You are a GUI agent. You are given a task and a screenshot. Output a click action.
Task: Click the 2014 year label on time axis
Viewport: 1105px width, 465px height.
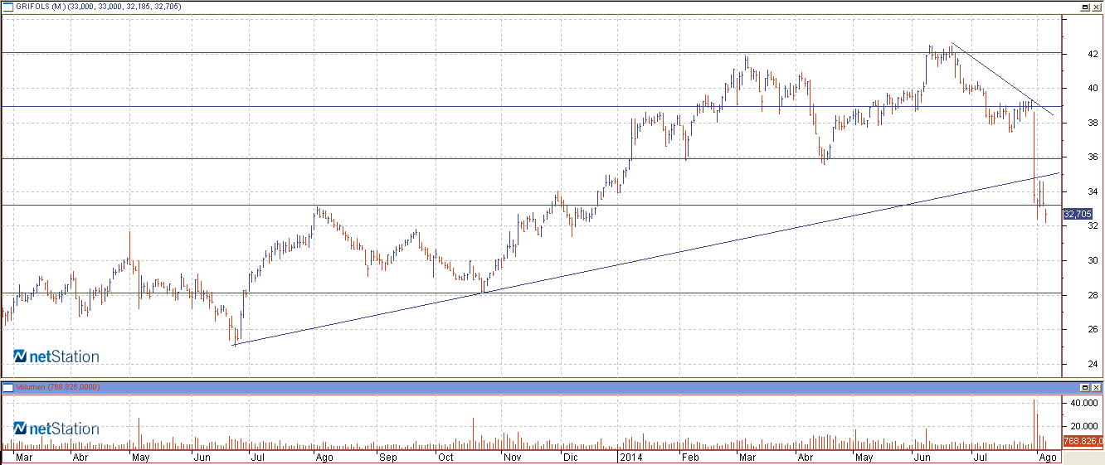coord(630,457)
